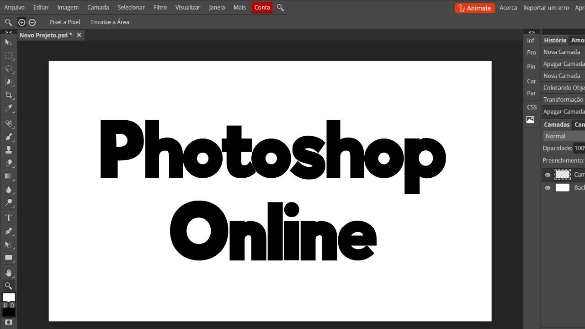
Task: Open the image icon panel in right sidebar
Action: coord(530,120)
